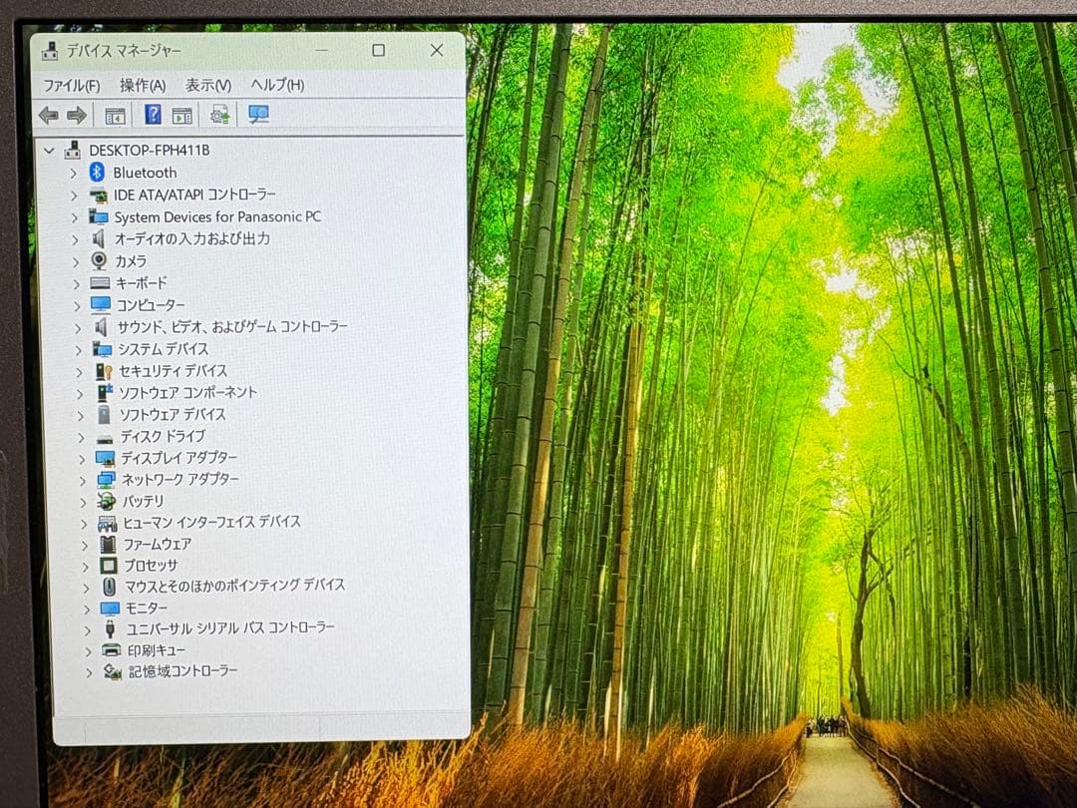Screen dimensions: 1077x808
Task: Click the show/hide console tree toolbar icon
Action: [115, 116]
